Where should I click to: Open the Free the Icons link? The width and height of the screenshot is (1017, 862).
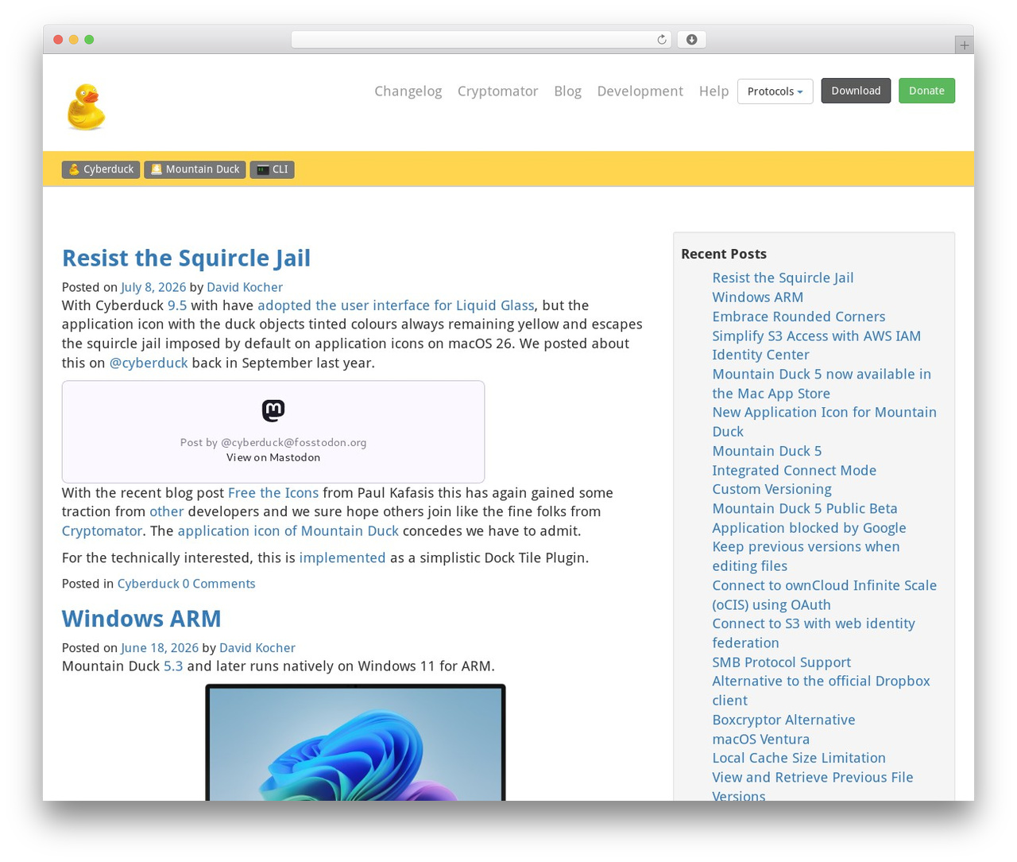point(273,493)
